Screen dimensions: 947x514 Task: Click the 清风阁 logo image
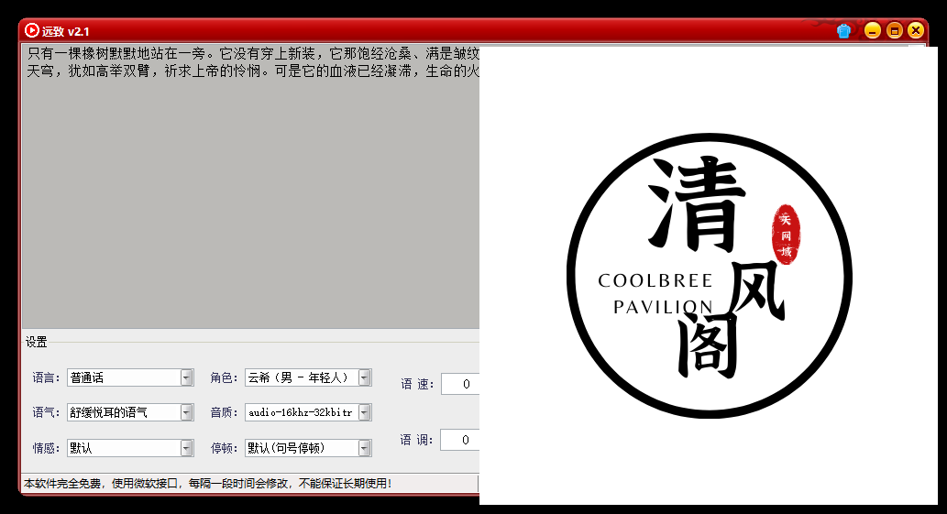[709, 276]
